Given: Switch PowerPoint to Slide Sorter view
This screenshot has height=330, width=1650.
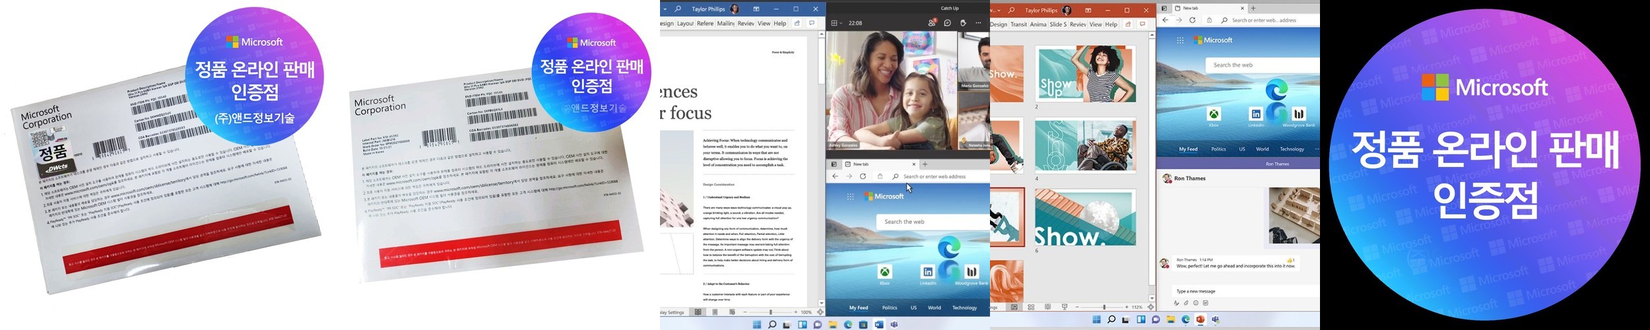Looking at the screenshot, I should [x=1031, y=308].
